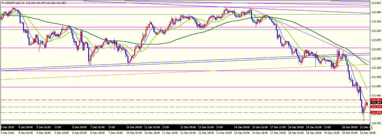
Task: Click the red 111.170 price tag
Action: (x=376, y=107)
